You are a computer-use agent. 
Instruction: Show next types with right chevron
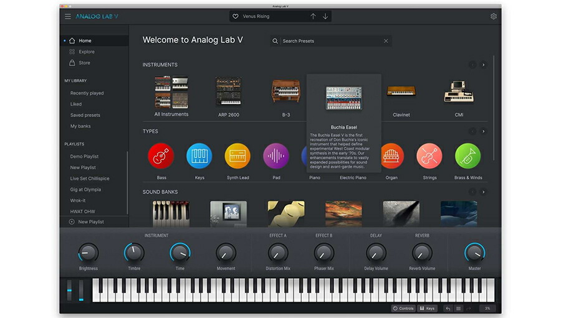(483, 131)
